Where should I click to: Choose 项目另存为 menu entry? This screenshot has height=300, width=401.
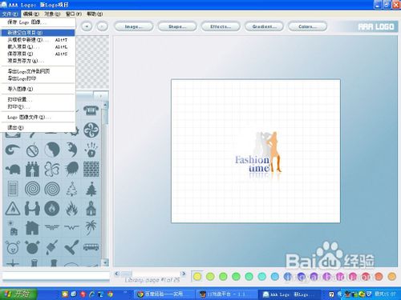coord(38,61)
